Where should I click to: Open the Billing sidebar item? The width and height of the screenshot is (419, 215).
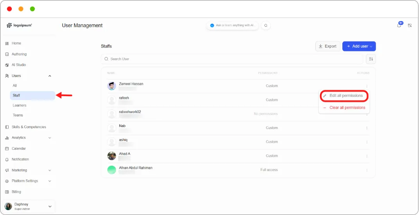(16, 192)
